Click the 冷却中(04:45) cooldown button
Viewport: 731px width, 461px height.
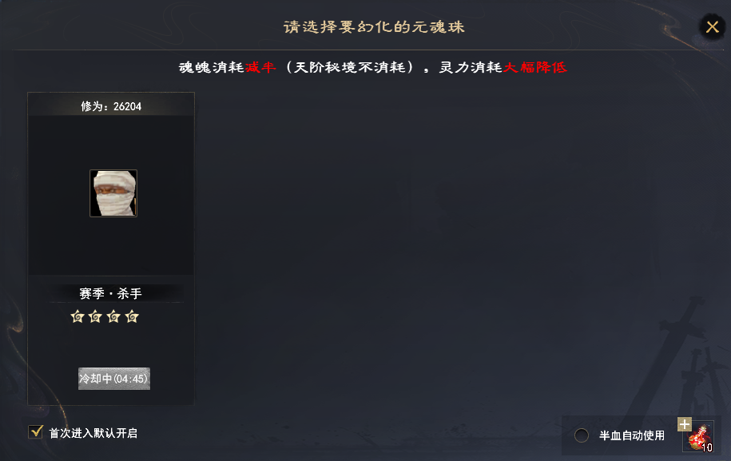tap(114, 379)
